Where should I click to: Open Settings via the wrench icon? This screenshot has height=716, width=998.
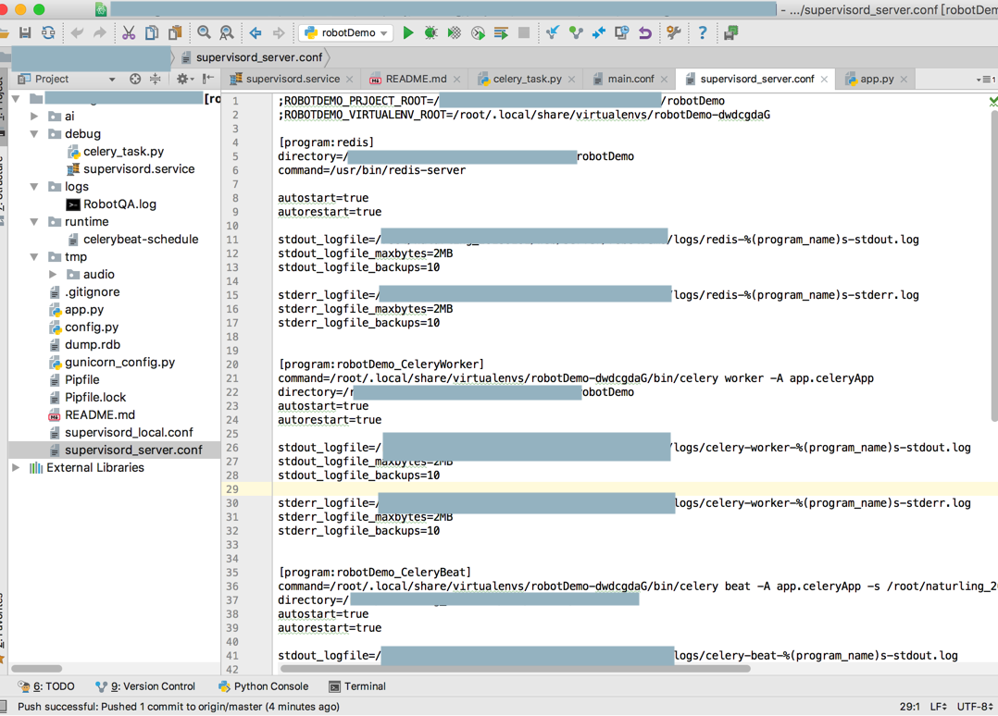point(674,33)
